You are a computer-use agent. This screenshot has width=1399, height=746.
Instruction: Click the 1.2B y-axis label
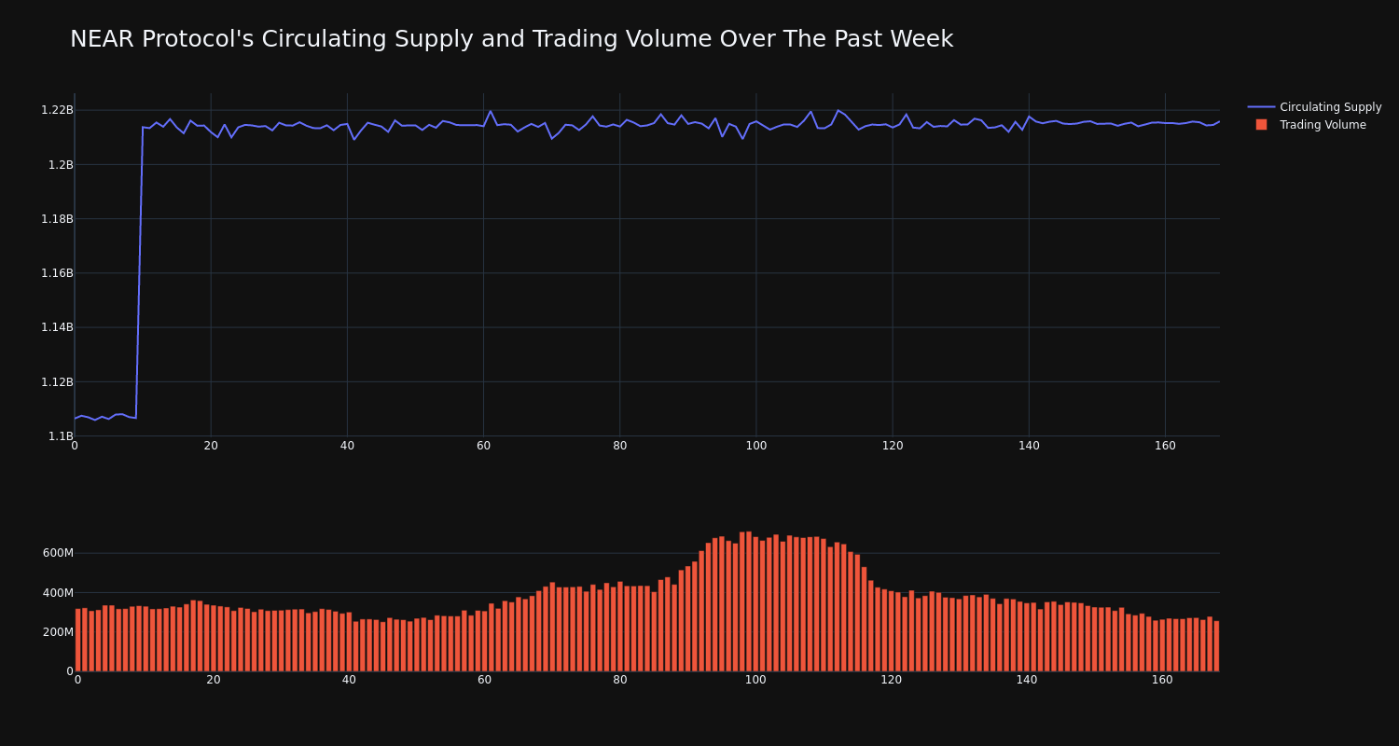(61, 165)
